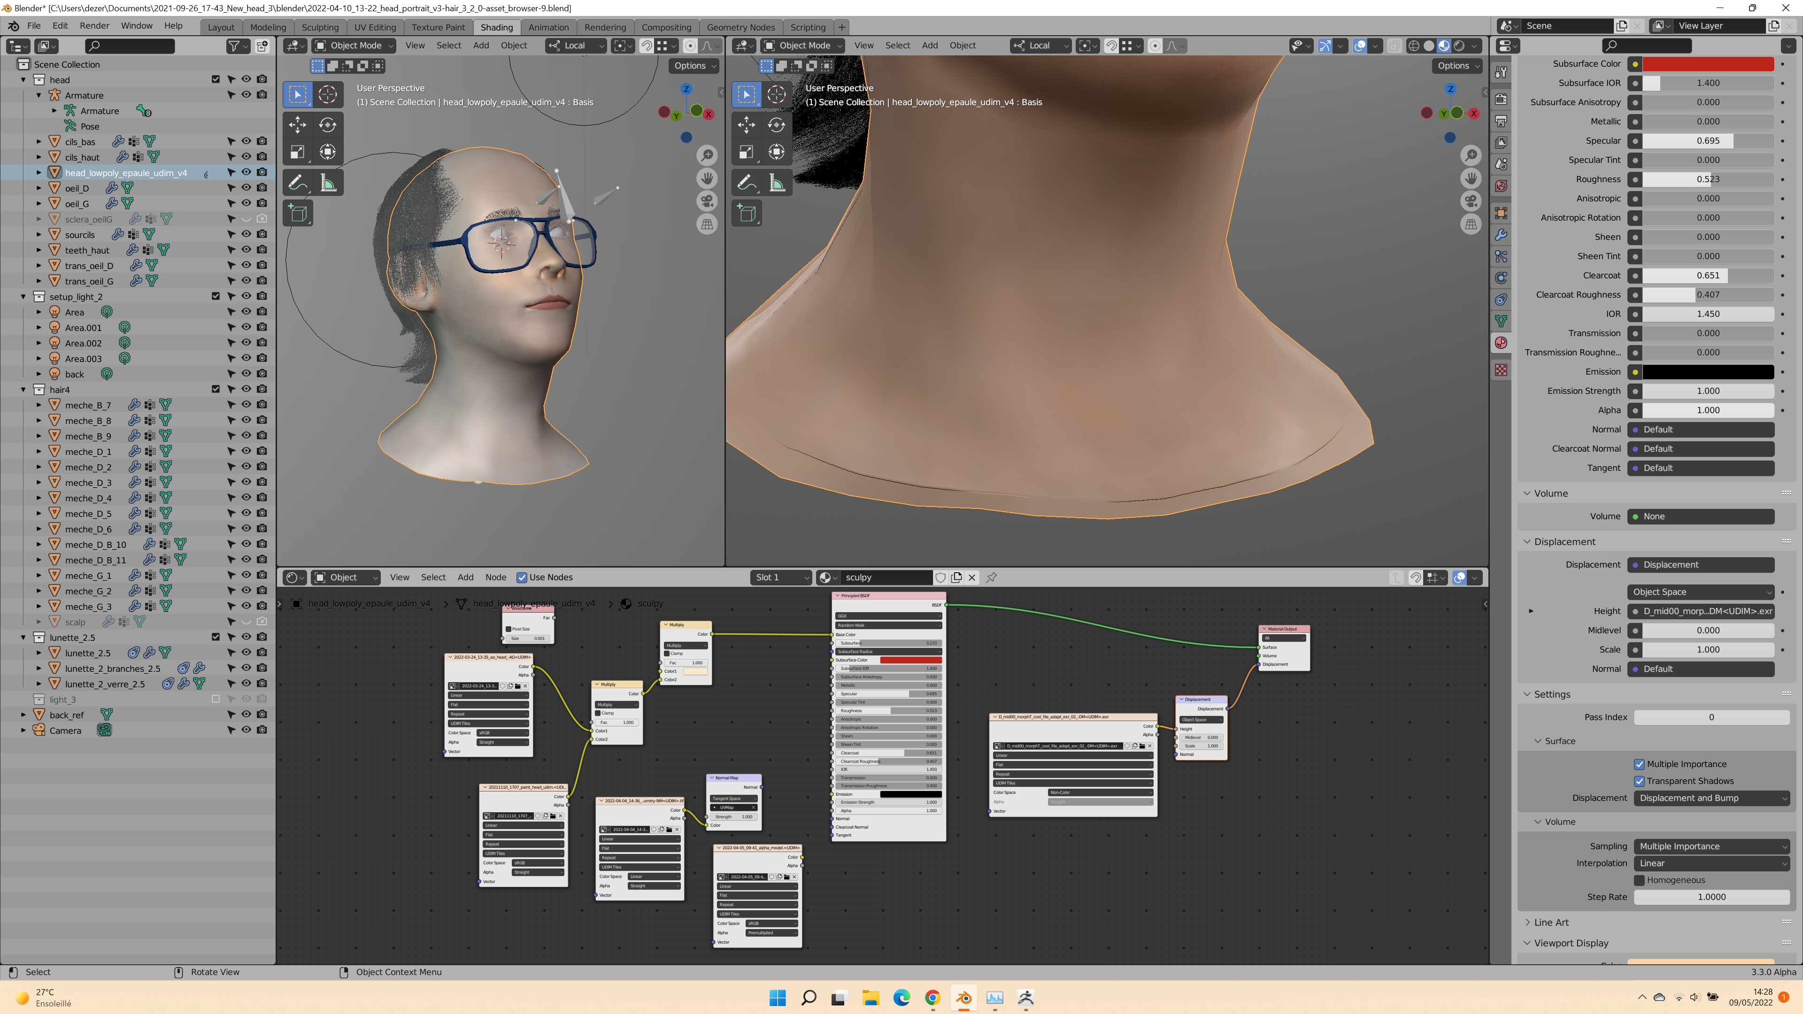Switch to the Texture Paint workspace tab
The height and width of the screenshot is (1014, 1803).
[x=438, y=27]
